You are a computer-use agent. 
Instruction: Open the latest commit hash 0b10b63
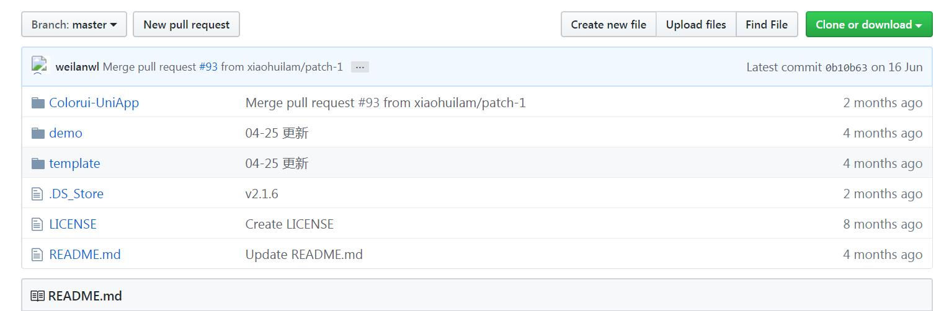point(846,68)
